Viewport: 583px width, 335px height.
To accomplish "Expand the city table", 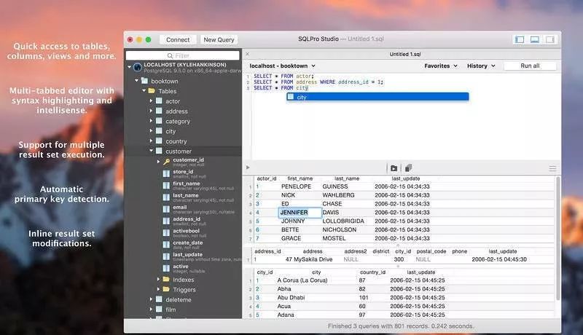I will point(151,131).
